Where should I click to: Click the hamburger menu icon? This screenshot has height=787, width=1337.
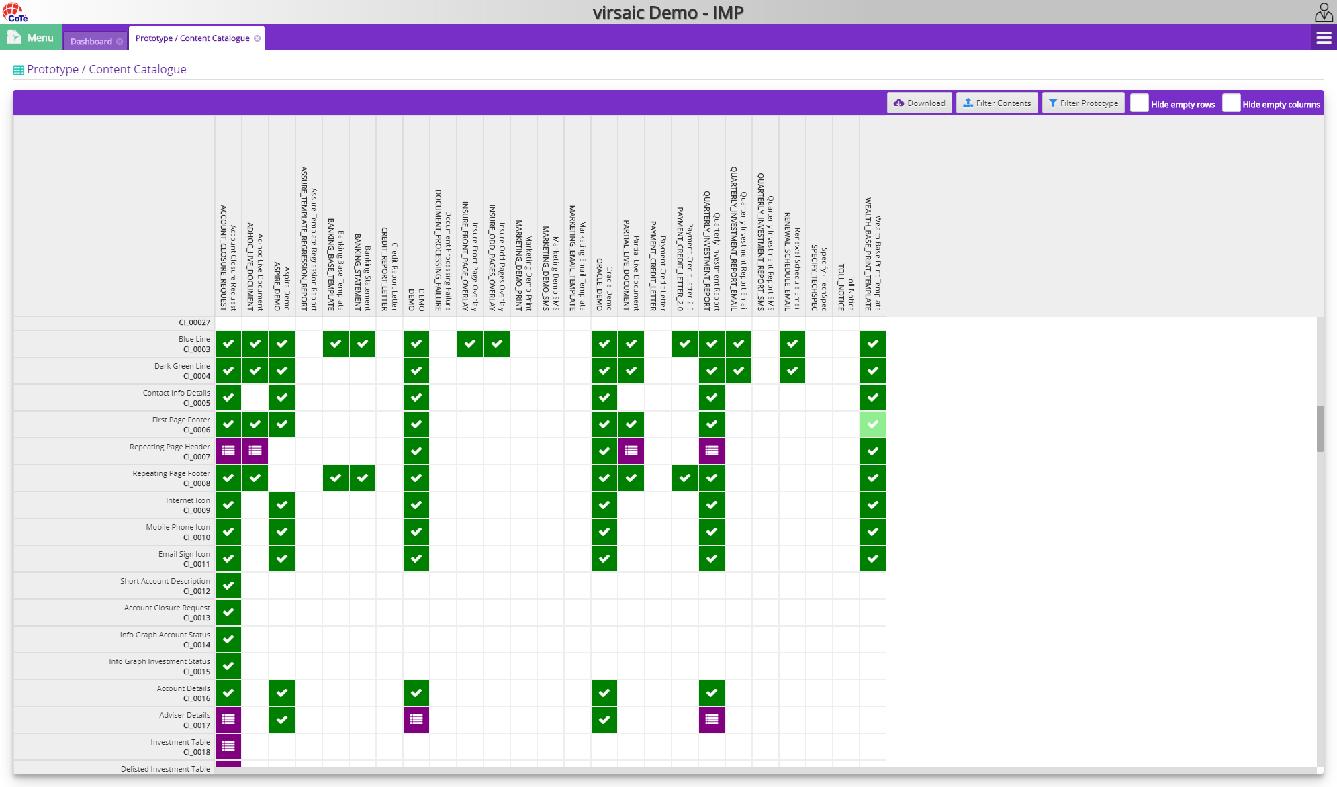point(1324,38)
